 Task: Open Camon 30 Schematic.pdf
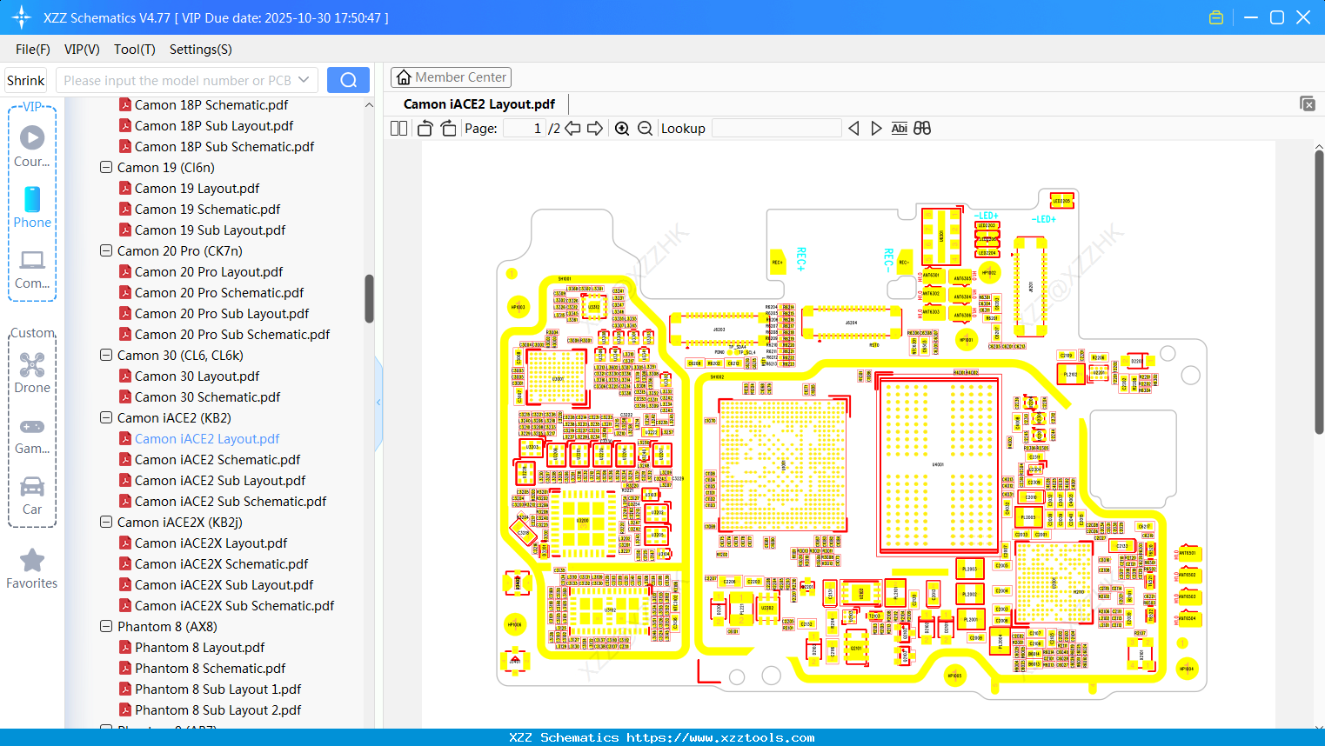(208, 396)
